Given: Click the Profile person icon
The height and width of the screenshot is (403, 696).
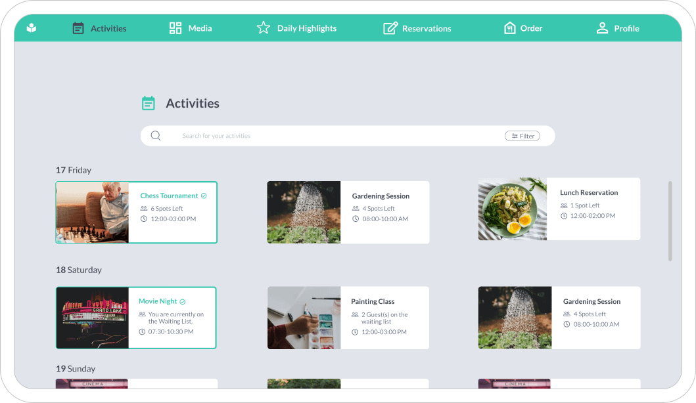Looking at the screenshot, I should click(x=602, y=28).
